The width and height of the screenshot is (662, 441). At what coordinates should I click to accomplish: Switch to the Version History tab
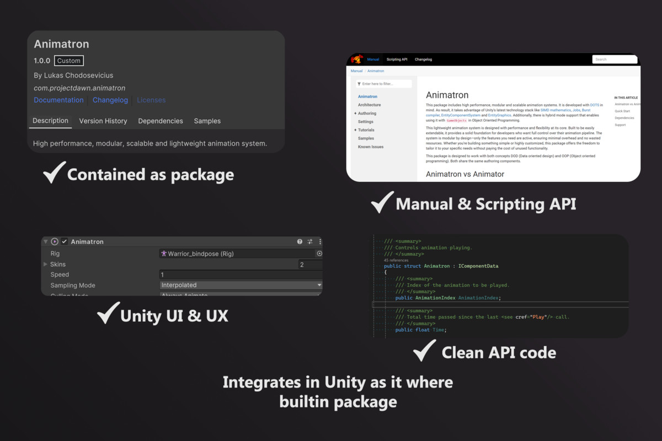103,121
